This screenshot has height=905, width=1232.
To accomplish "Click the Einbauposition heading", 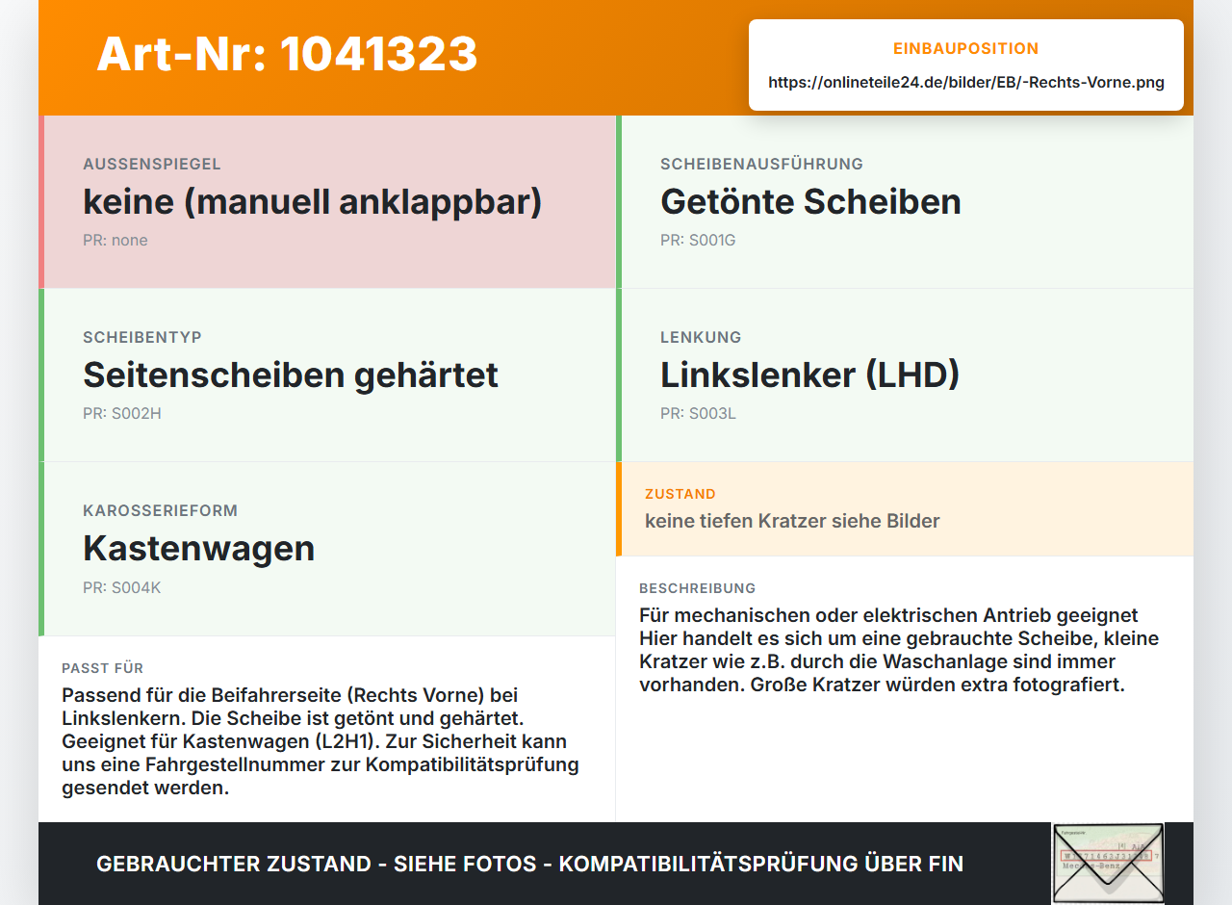I will 966,48.
